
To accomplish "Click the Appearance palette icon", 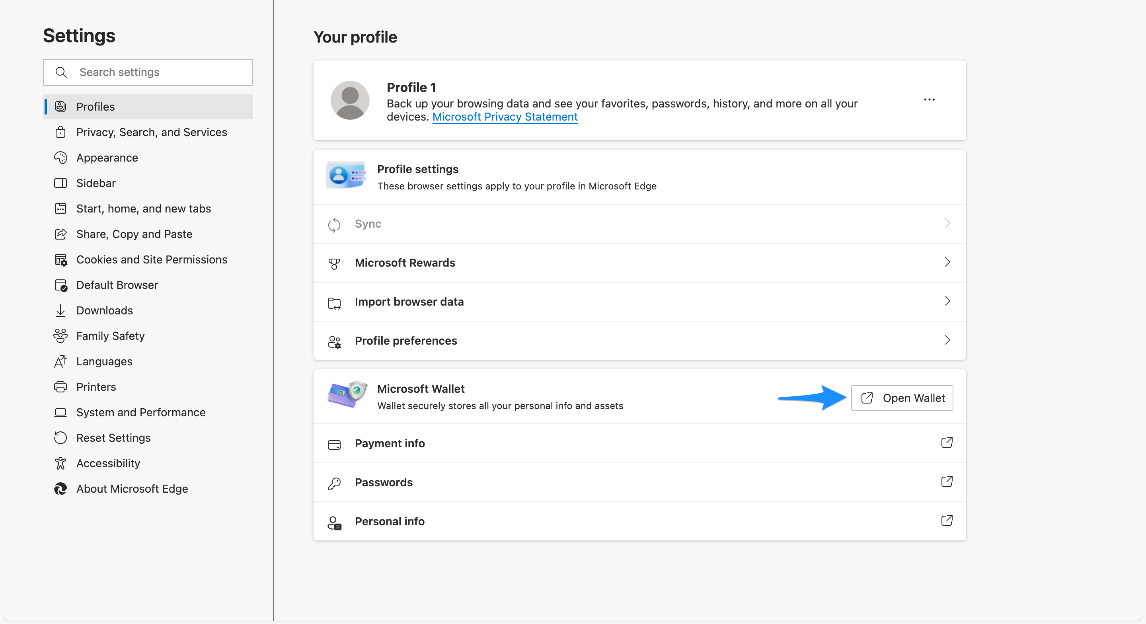I will click(x=60, y=158).
